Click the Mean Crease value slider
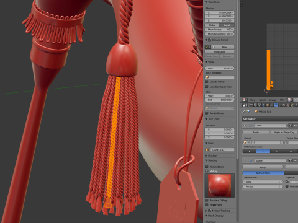The image size is (298, 223). coord(220,30)
